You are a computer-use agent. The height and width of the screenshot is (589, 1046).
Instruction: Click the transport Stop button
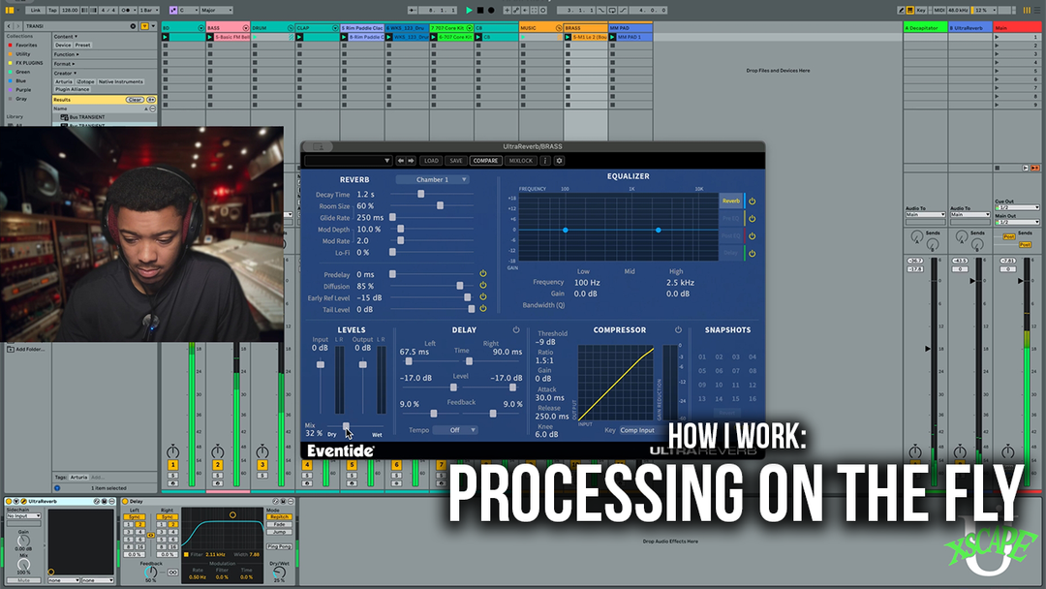(480, 10)
